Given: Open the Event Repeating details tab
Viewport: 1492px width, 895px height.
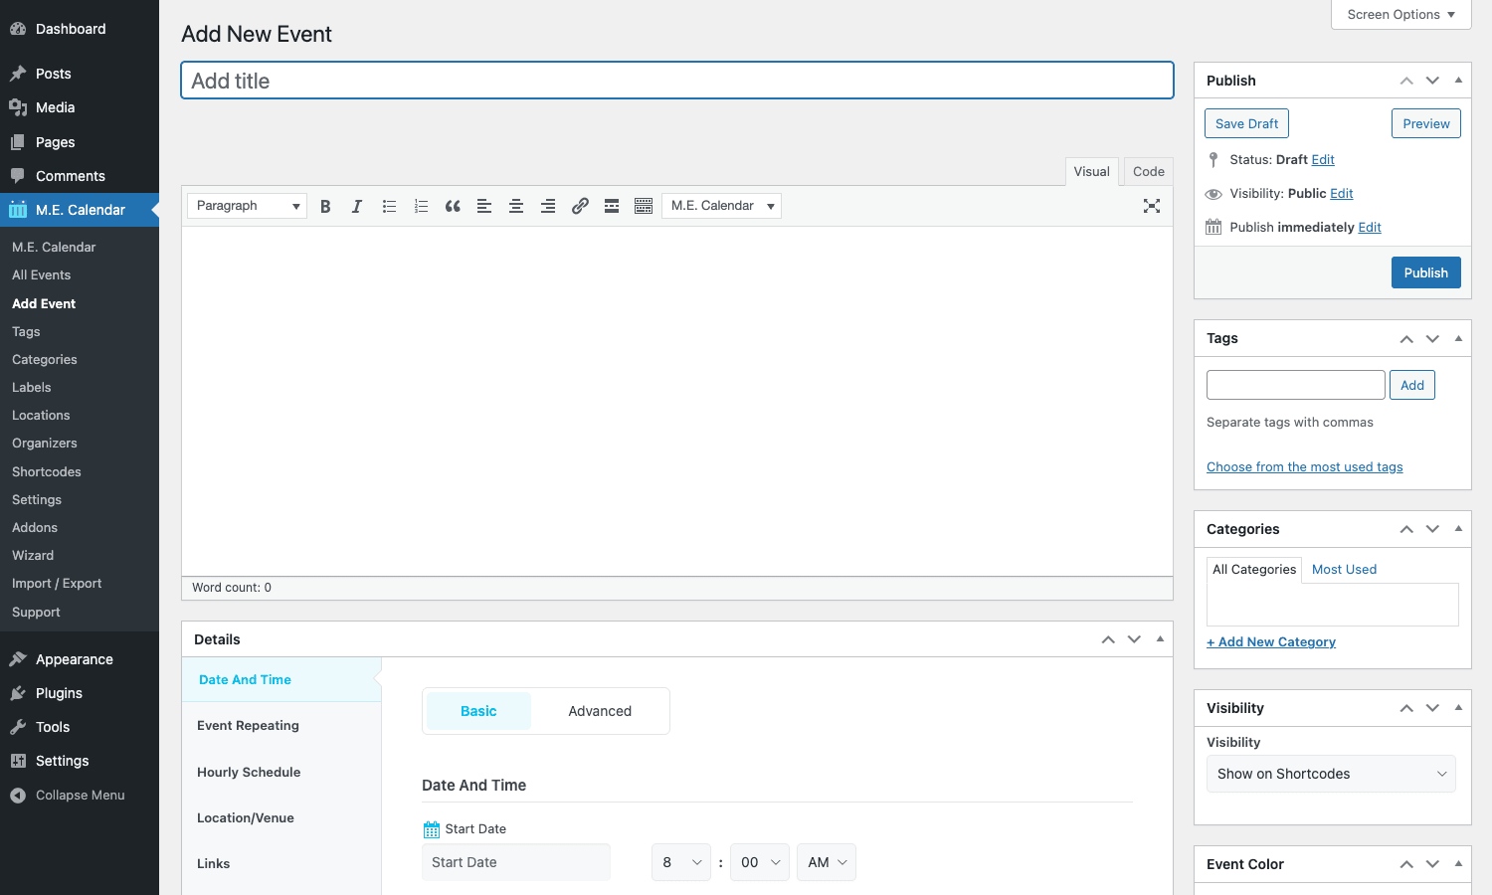Looking at the screenshot, I should 281,726.
